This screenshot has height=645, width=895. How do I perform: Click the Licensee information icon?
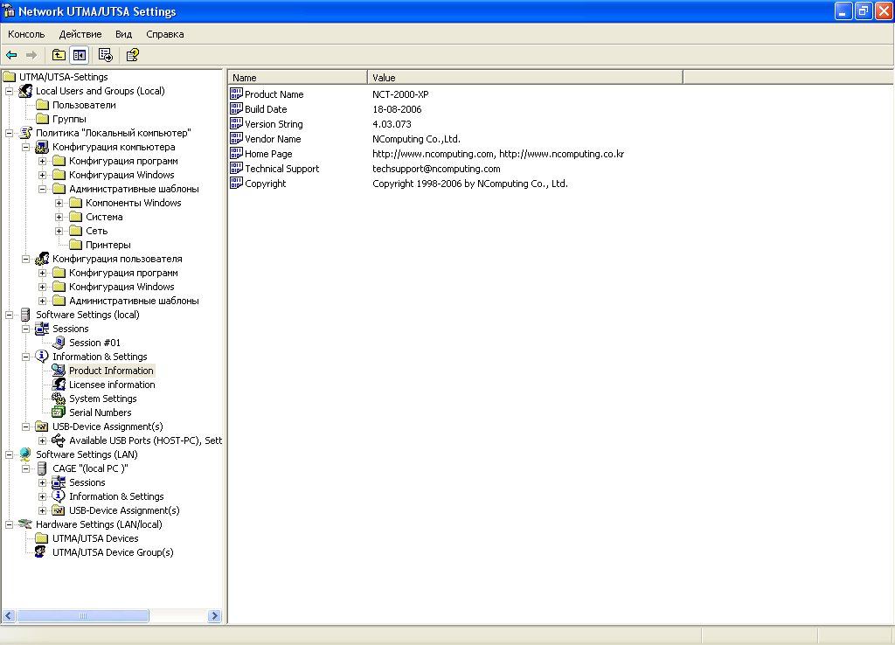[59, 385]
